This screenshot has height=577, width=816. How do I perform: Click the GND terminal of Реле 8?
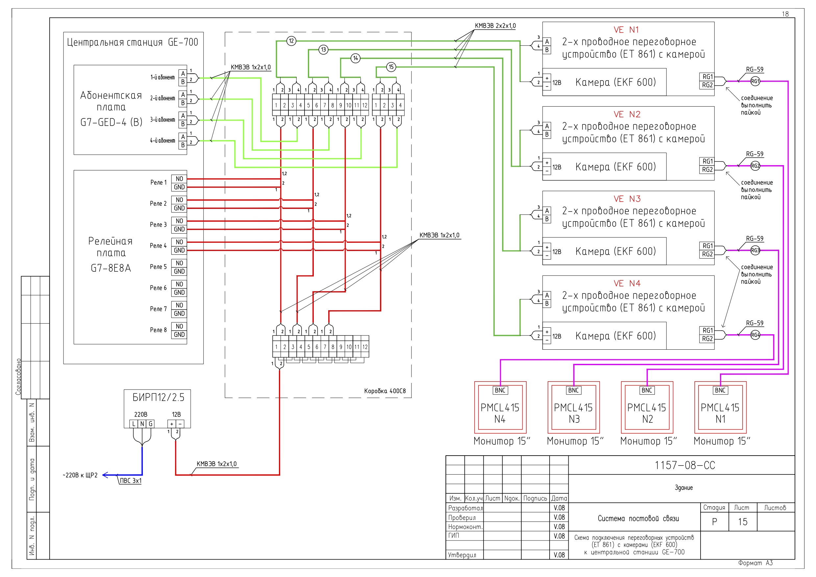coord(179,335)
